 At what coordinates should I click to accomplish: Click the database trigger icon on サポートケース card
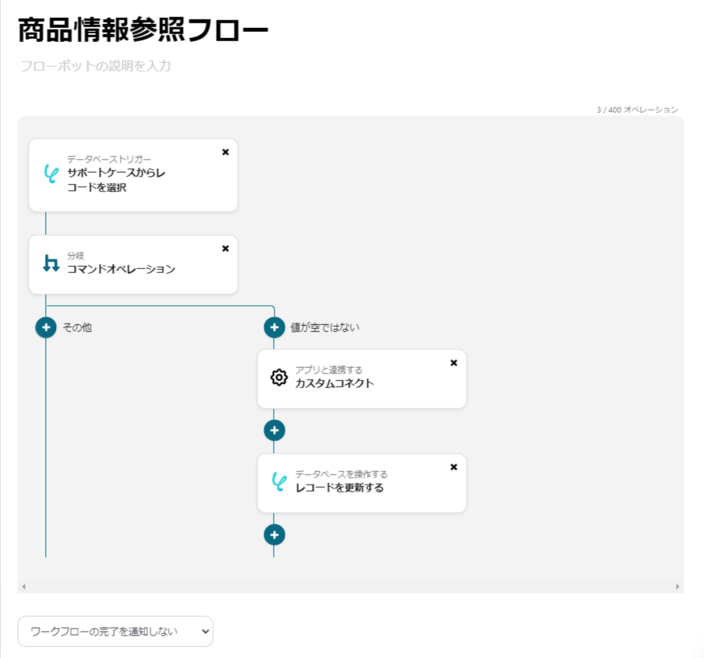[51, 173]
